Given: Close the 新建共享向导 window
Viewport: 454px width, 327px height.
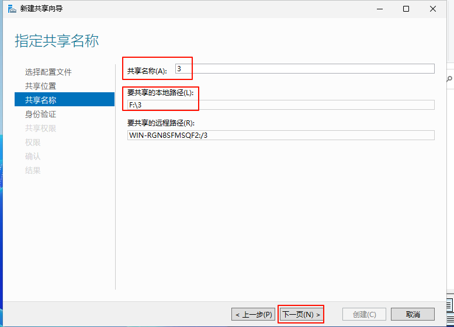Looking at the screenshot, I should pos(433,9).
